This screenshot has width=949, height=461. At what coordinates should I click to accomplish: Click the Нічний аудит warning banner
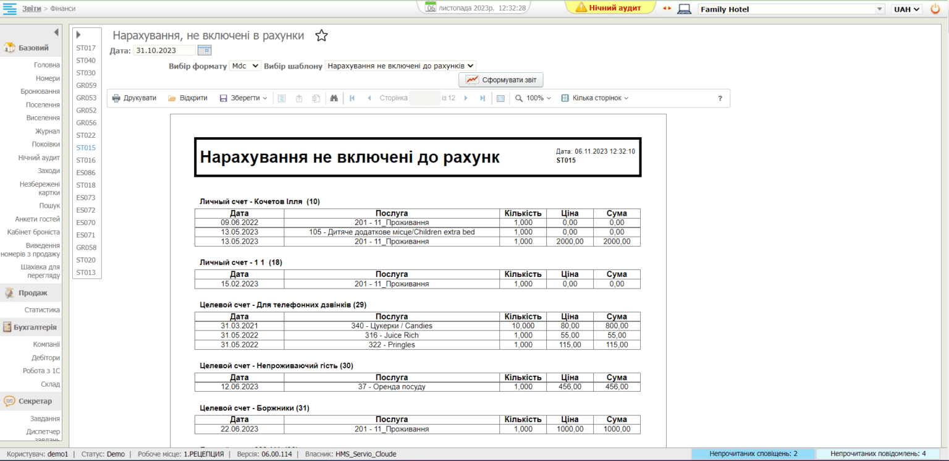(x=610, y=9)
